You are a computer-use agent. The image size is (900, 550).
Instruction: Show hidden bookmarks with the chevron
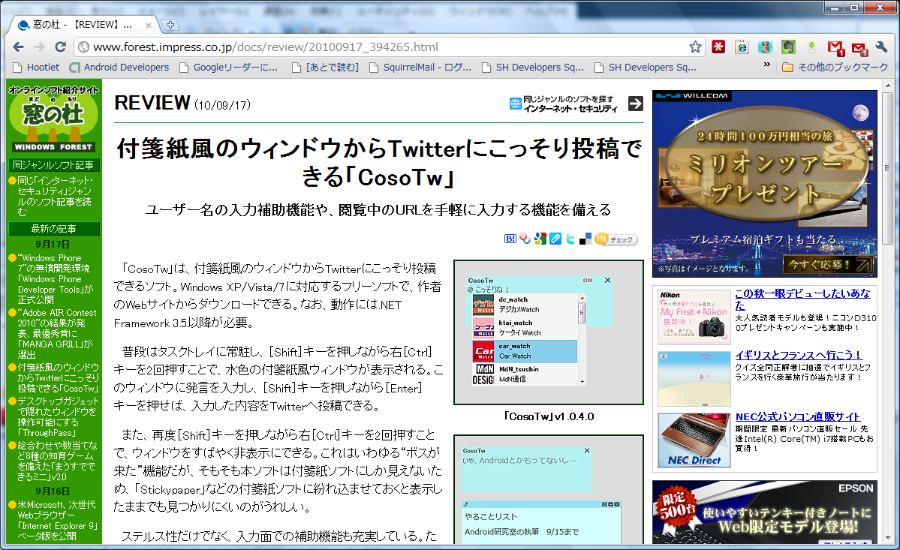767,65
